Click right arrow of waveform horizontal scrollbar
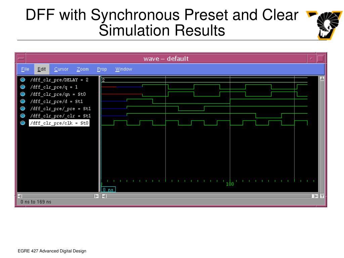Viewport: 344px width, 258px height. [x=316, y=196]
